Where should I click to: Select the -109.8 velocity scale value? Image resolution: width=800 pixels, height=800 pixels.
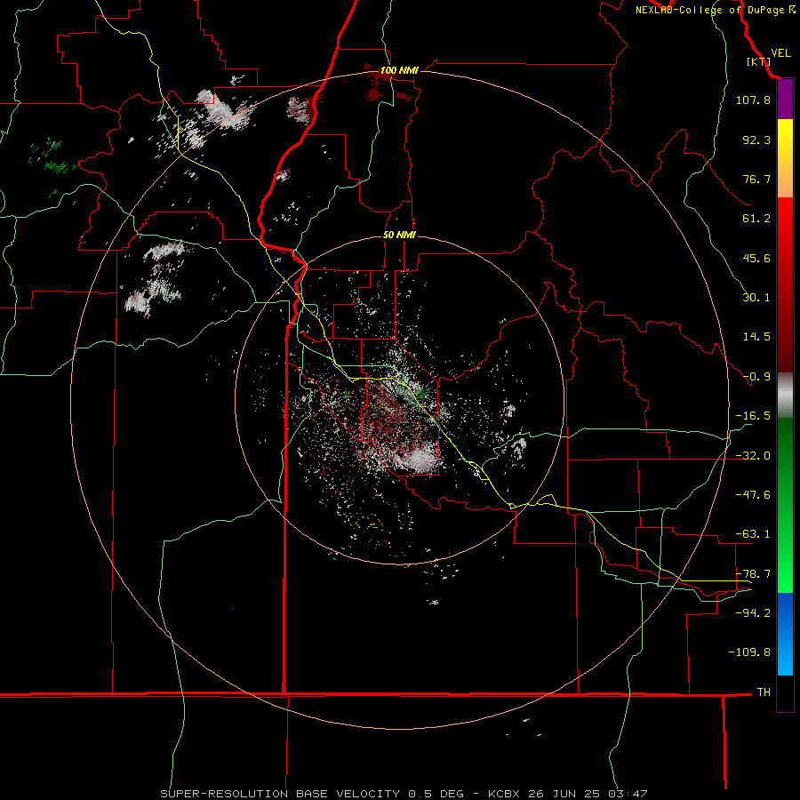pos(749,652)
